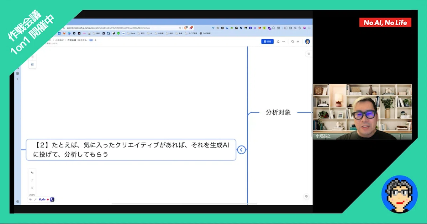Click the fit-to-view icon below redo
427x224 pixels.
[32, 188]
